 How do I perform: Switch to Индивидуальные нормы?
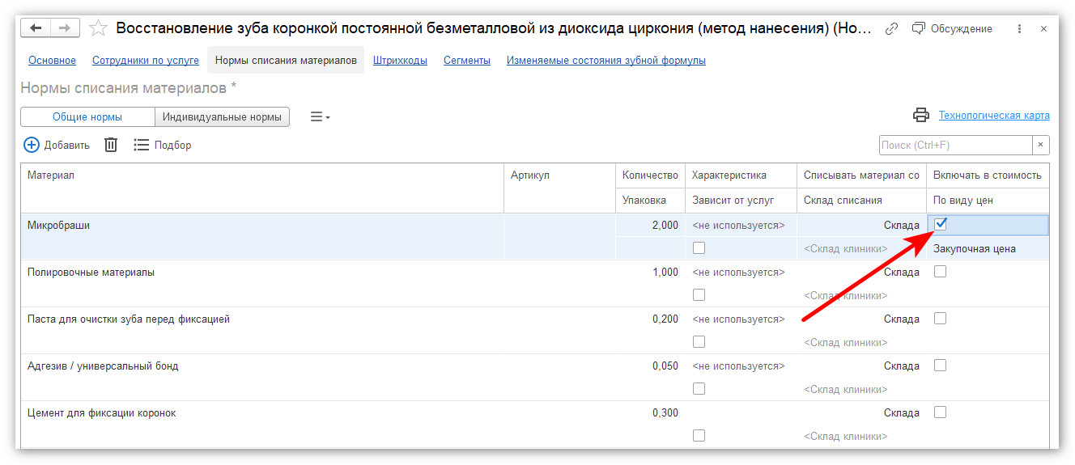(222, 117)
